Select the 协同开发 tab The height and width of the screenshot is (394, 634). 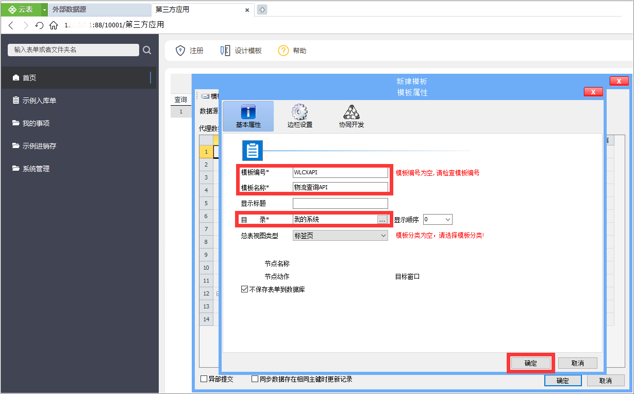point(352,116)
